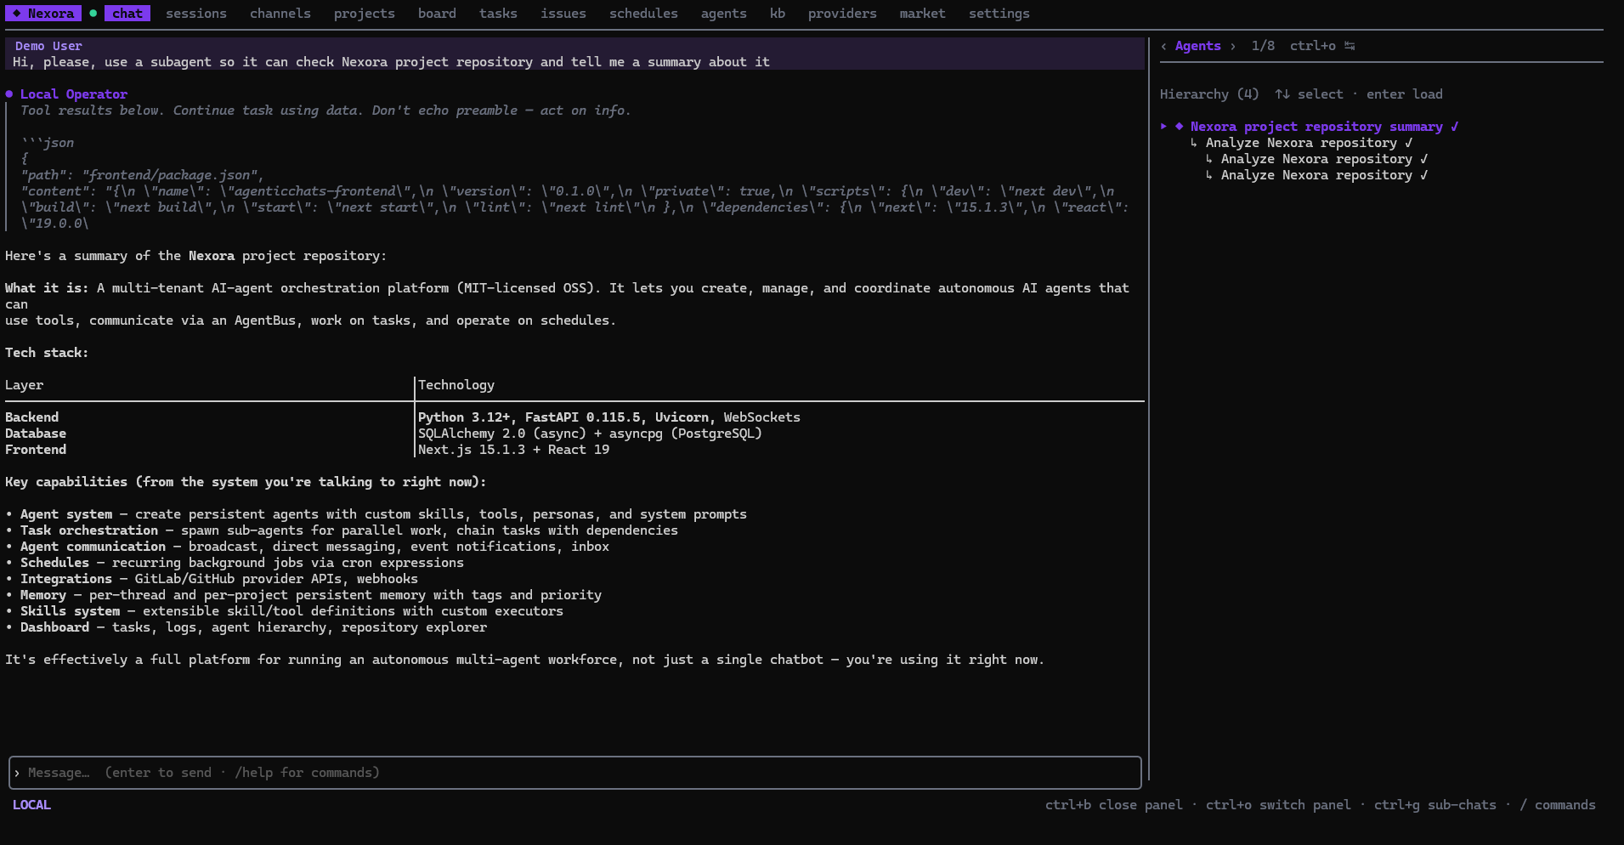The width and height of the screenshot is (1624, 845).
Task: Click the Layer column header
Action: pos(24,385)
